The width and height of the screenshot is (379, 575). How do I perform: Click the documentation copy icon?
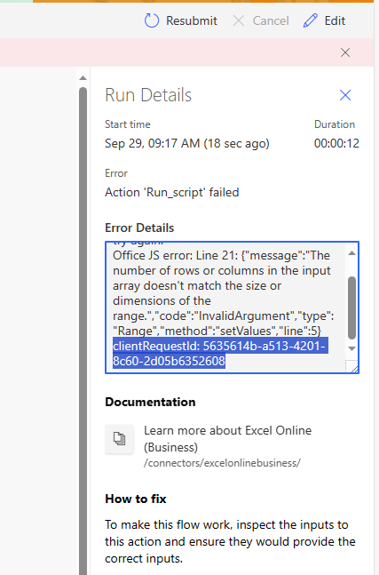[119, 439]
